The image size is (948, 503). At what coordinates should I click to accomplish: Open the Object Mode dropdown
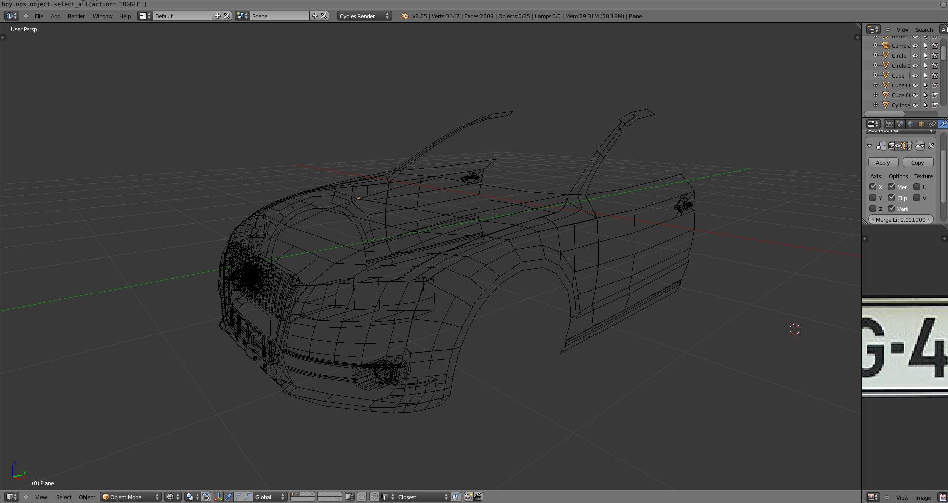click(131, 497)
